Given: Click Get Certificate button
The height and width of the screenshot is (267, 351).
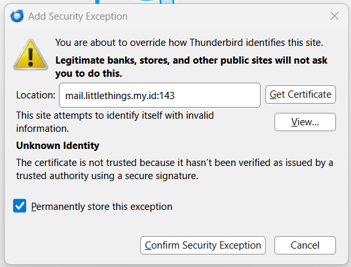Looking at the screenshot, I should (301, 94).
